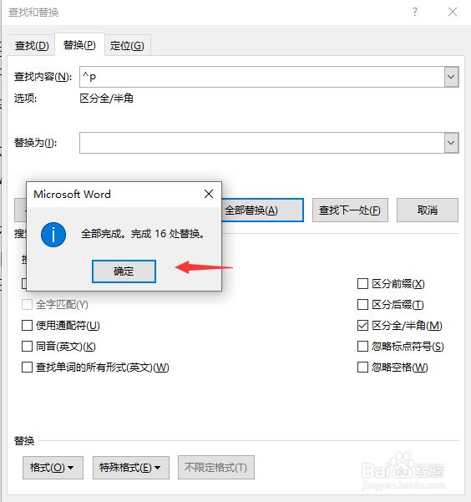Uncheck the 区分全/半角(M) checkbox
This screenshot has height=502, width=471.
[x=362, y=326]
